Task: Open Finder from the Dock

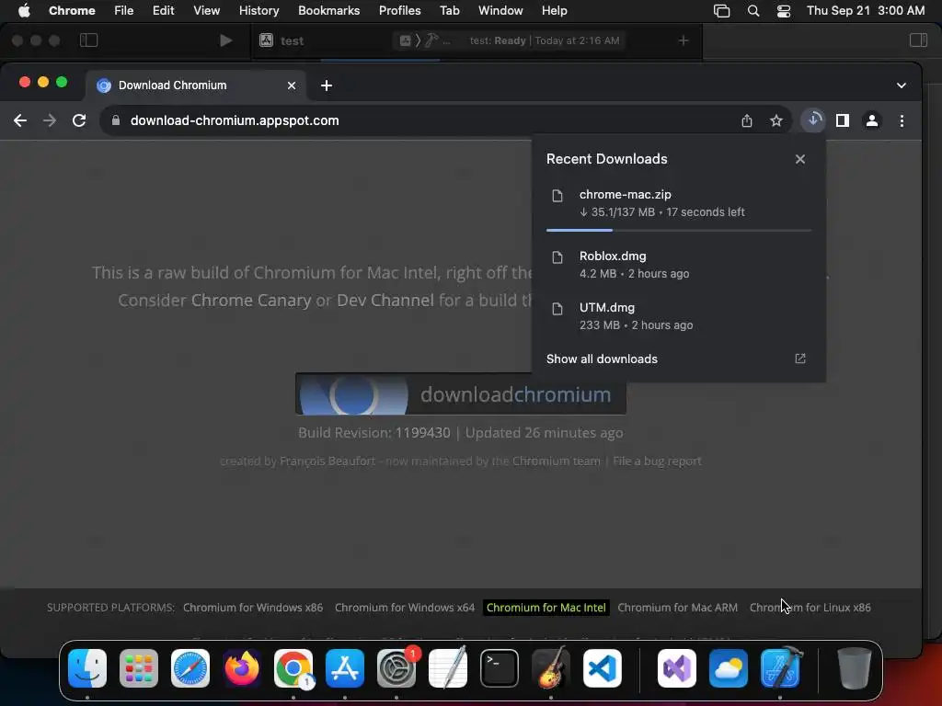Action: coord(87,668)
